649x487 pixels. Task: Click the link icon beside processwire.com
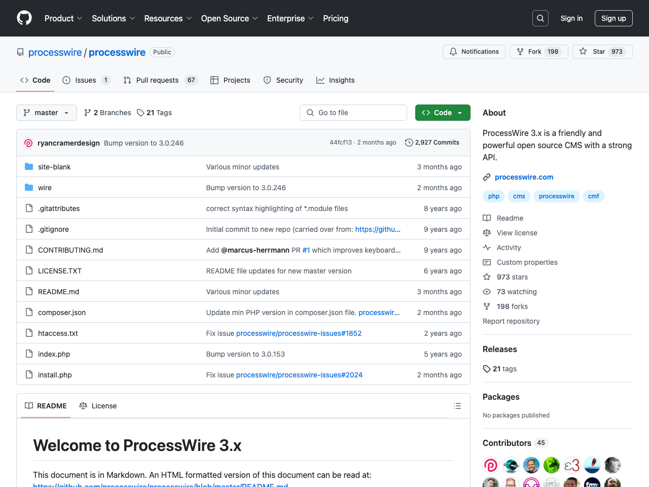[487, 177]
